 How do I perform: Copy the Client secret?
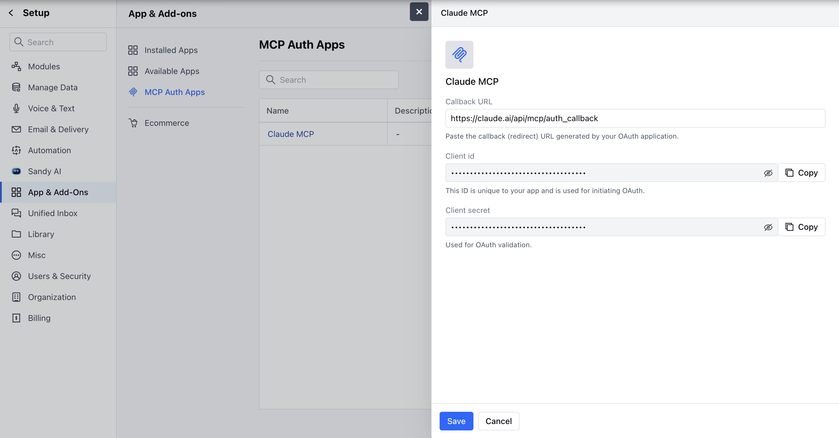pos(802,227)
